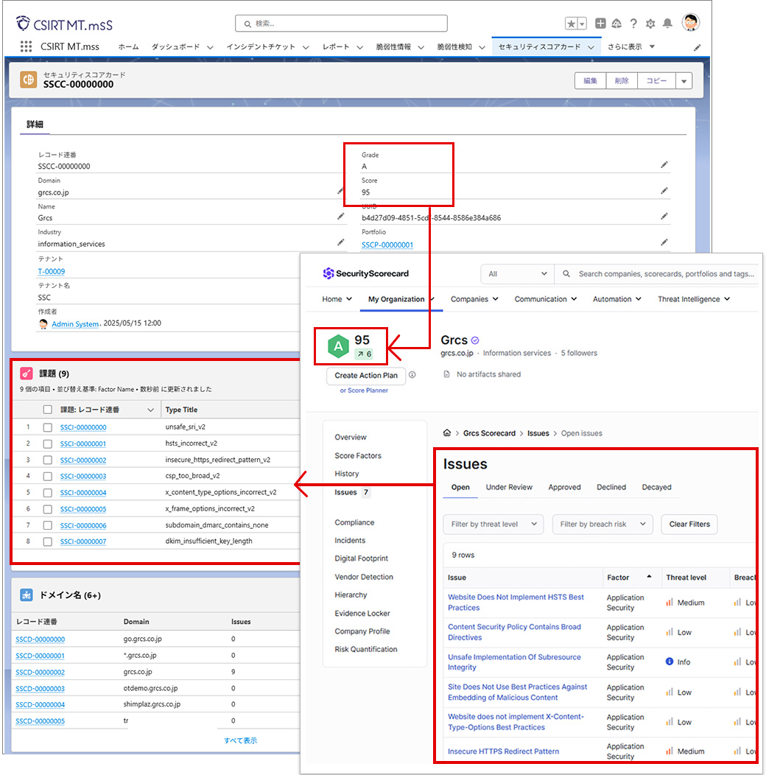Check the SSCI-00000003 row checkbox
This screenshot has width=766, height=775.
tap(47, 477)
